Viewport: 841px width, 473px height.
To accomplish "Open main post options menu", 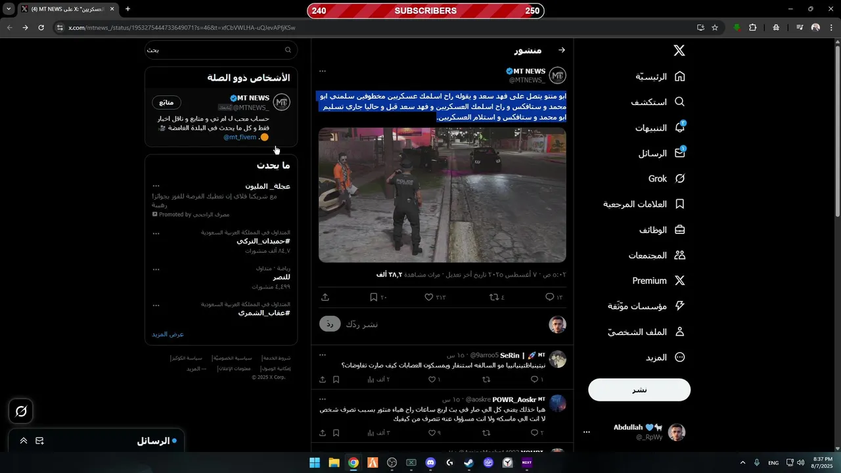I will click(x=323, y=71).
